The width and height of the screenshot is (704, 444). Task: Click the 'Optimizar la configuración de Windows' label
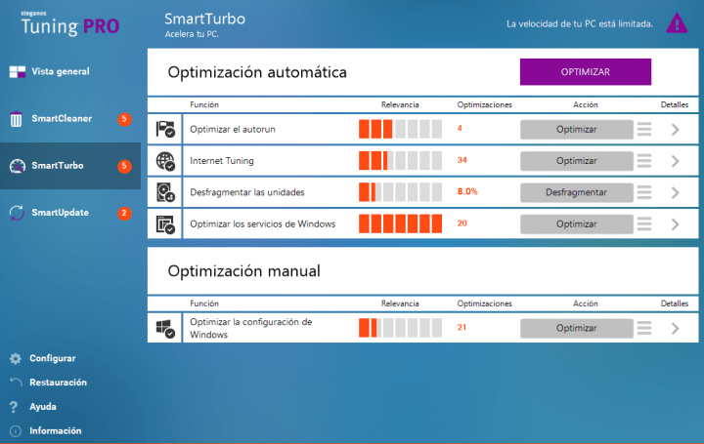251,328
